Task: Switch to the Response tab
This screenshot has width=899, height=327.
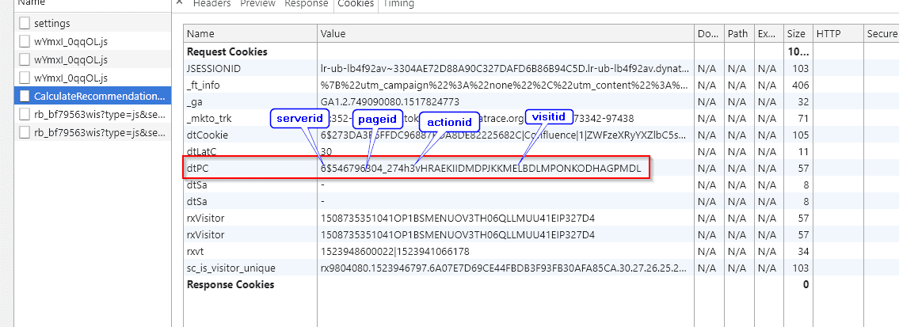Action: pos(307,3)
